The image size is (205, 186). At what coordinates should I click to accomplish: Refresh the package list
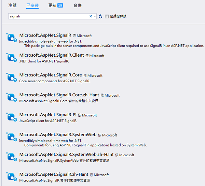pos(100,16)
